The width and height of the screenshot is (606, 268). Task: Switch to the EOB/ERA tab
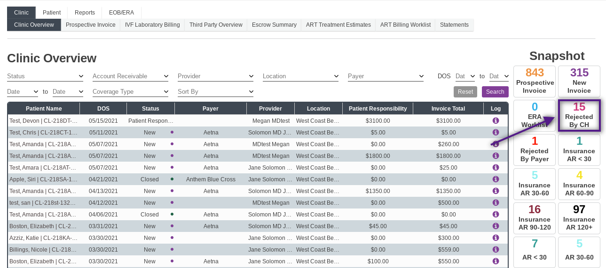[121, 13]
